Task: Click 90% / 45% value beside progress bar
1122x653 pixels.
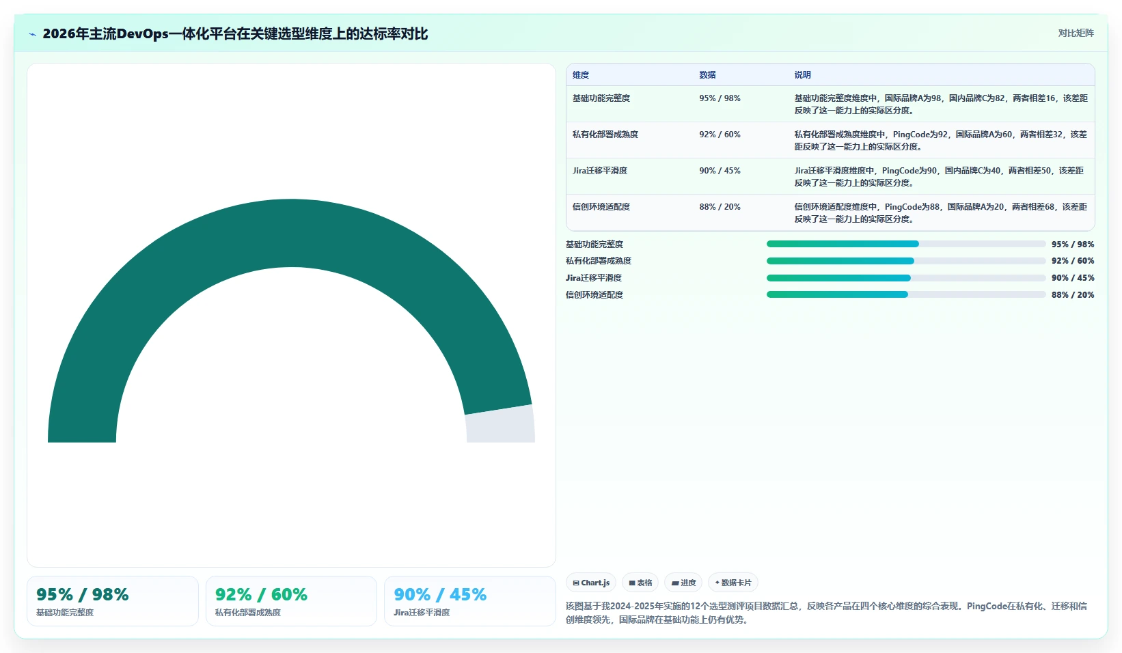Action: [1073, 278]
